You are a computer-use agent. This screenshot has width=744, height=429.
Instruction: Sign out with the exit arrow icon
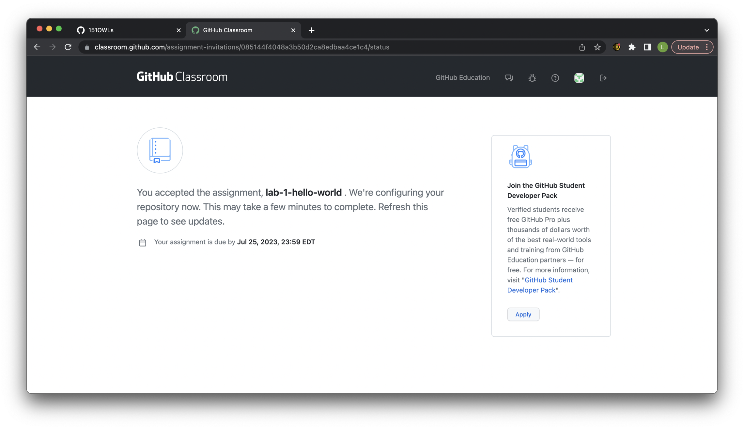603,78
